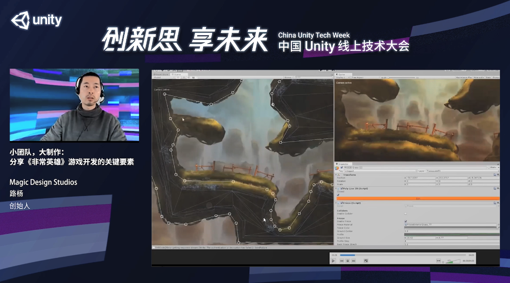Click the next track button in media player

tap(354, 261)
